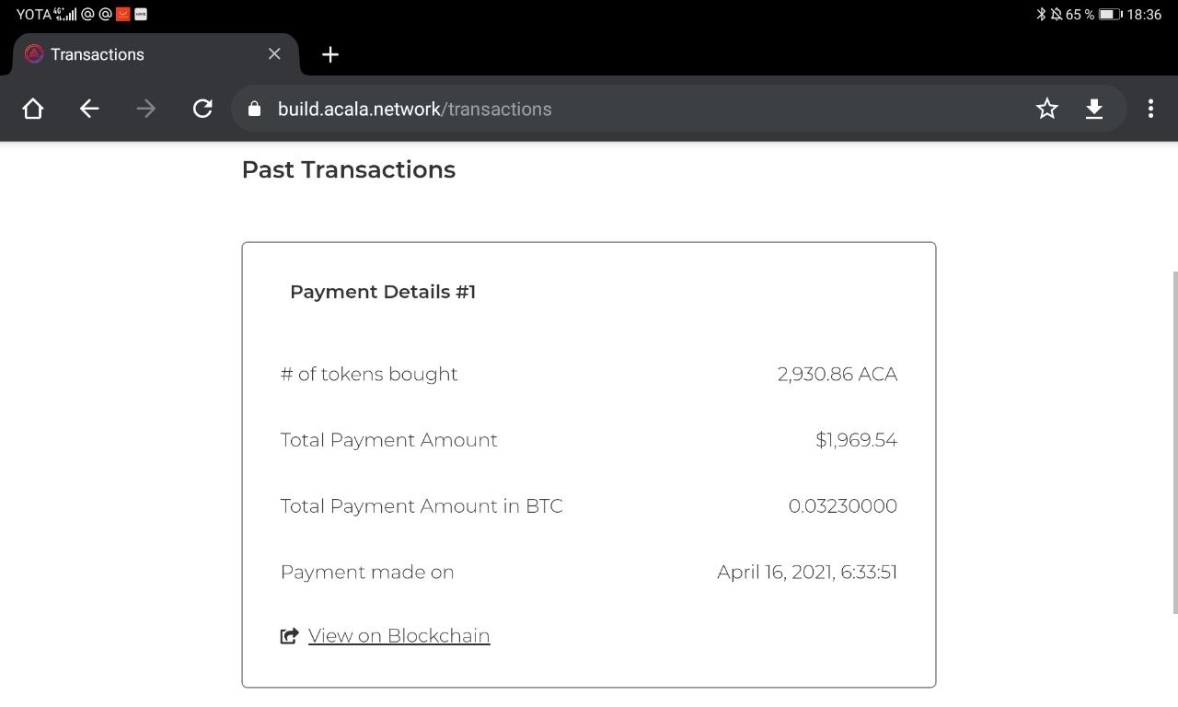
Task: Close the Transactions tab
Action: pyautogui.click(x=274, y=54)
